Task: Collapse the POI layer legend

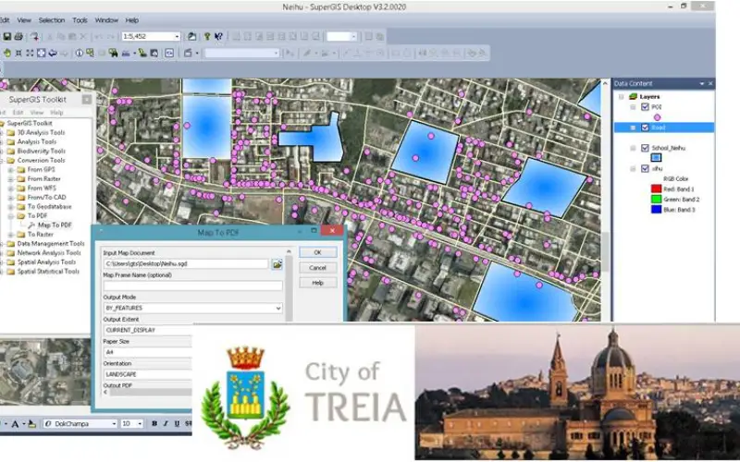Action: tap(633, 107)
